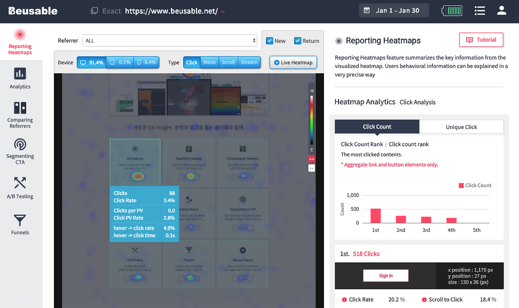Click the Clicks 88 tooltip row
This screenshot has height=308, width=519.
pos(144,193)
